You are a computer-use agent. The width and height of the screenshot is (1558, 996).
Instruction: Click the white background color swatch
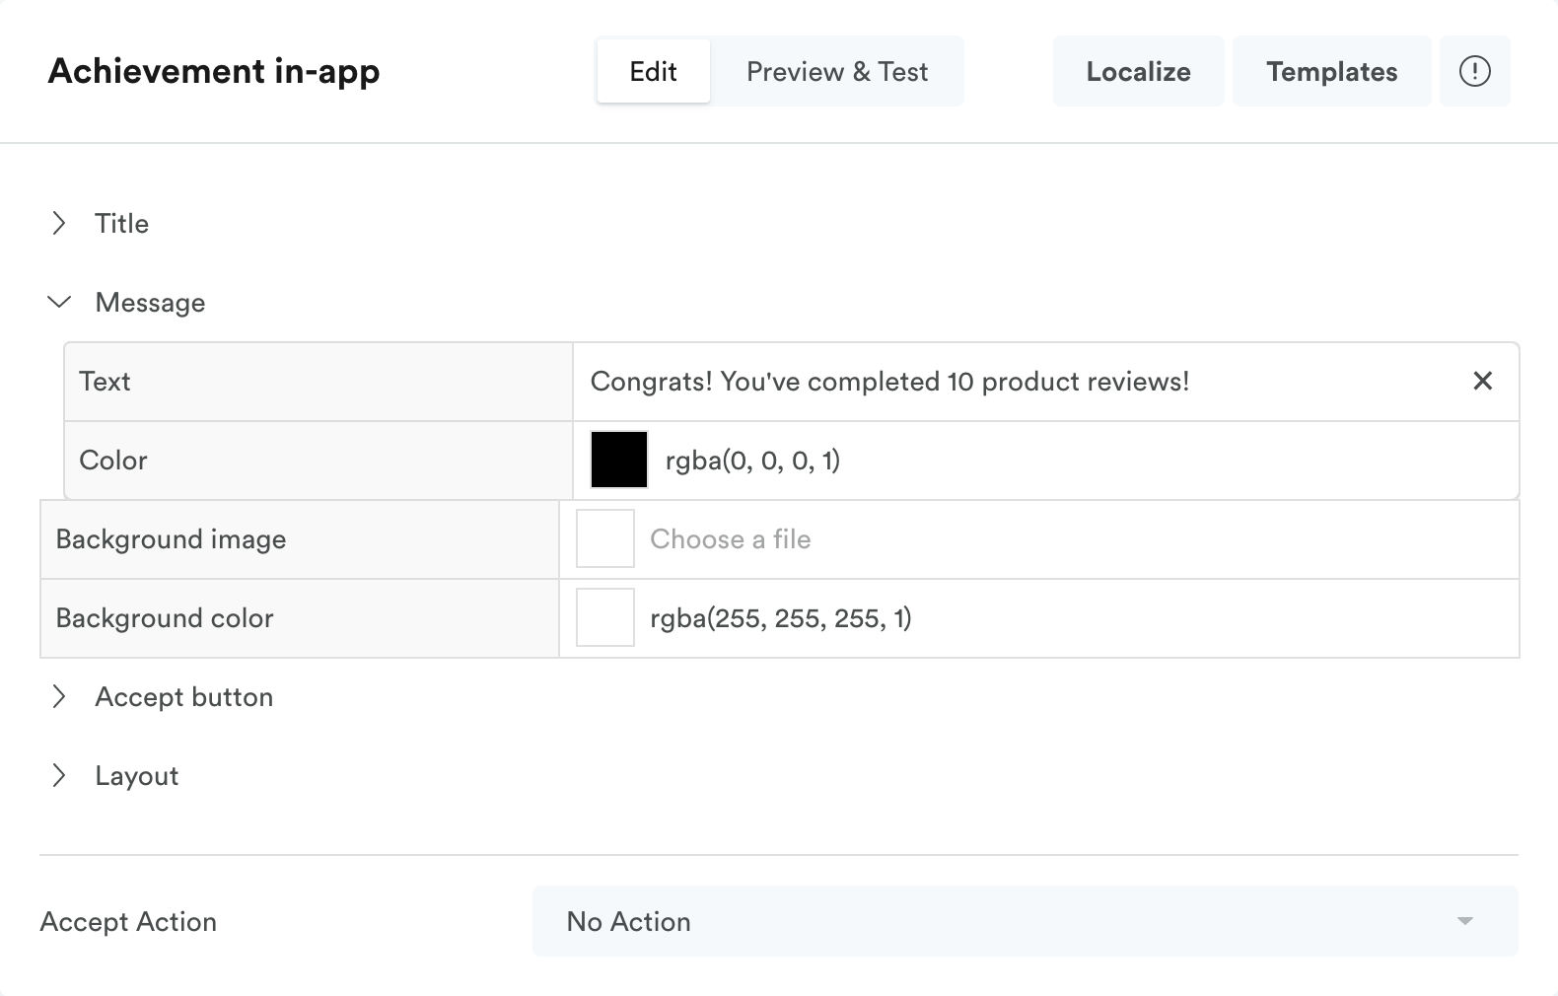point(605,618)
